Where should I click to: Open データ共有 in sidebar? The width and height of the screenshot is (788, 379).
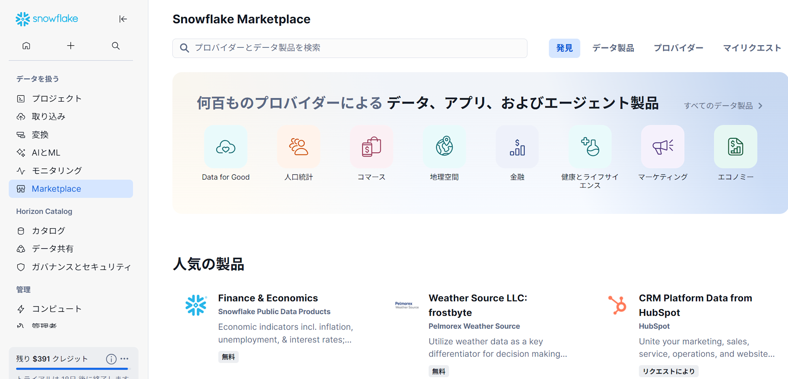(x=71, y=249)
